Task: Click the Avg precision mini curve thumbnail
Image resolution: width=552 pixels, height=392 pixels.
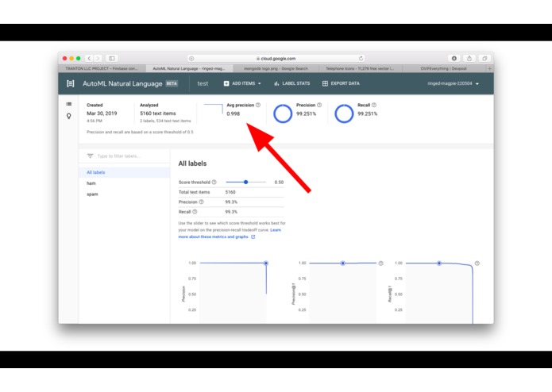Action: pyautogui.click(x=214, y=109)
